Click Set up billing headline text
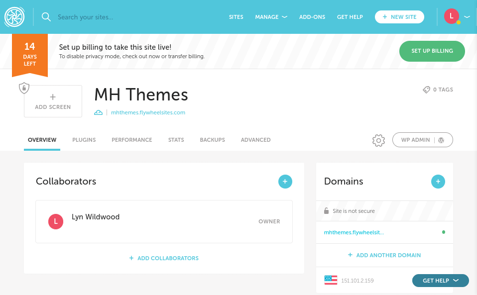 (115, 47)
